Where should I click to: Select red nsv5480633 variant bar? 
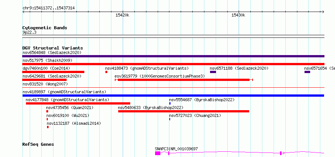pyautogui.click(x=184, y=111)
